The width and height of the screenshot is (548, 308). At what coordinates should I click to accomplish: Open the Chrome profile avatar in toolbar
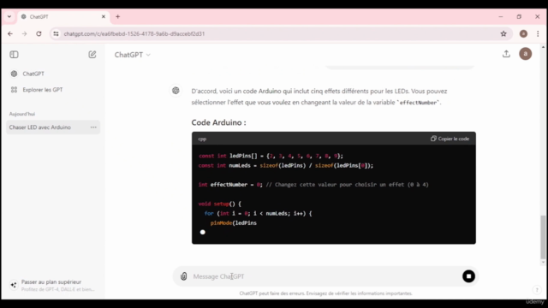click(523, 34)
